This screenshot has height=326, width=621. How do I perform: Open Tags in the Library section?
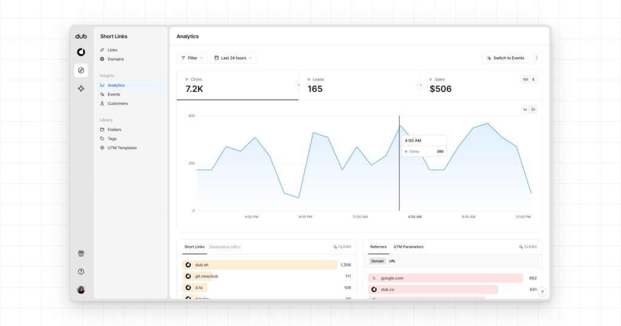click(131, 139)
